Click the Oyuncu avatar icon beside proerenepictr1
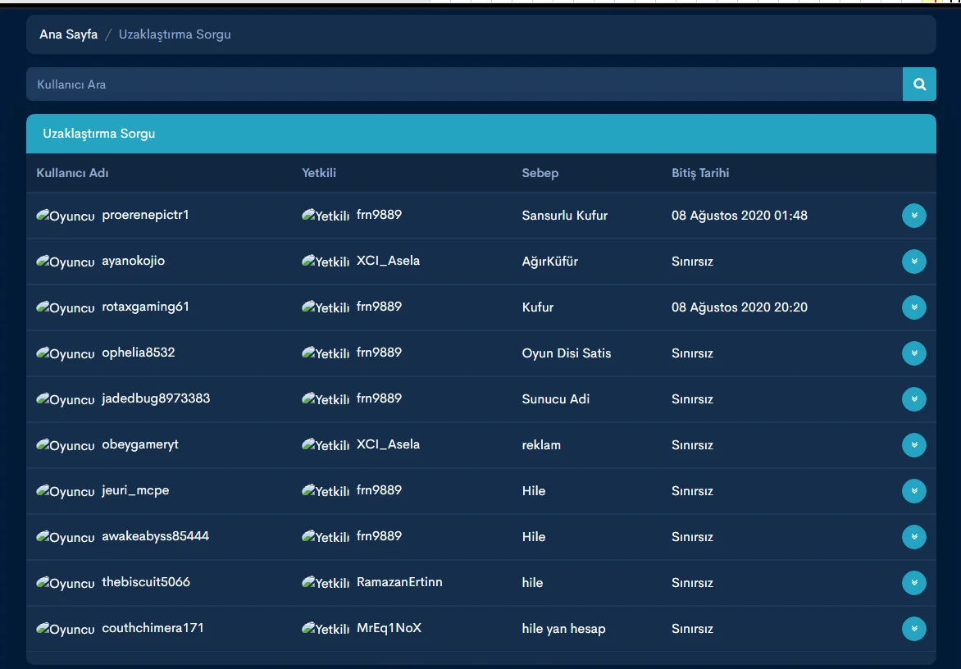This screenshot has width=961, height=669. click(66, 216)
